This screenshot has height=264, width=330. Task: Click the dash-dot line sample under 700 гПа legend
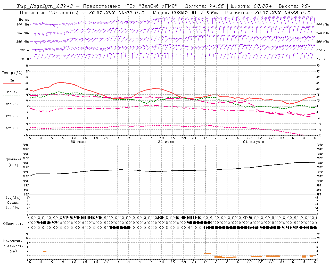point(11,119)
